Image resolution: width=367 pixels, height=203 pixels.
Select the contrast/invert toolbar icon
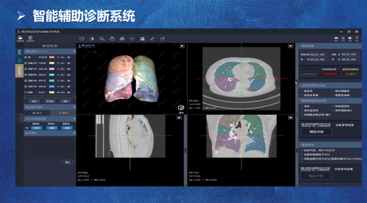[x=92, y=39]
